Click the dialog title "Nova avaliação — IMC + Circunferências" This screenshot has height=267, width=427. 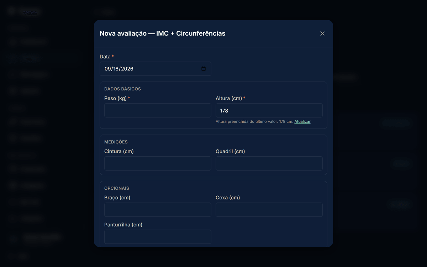(162, 33)
